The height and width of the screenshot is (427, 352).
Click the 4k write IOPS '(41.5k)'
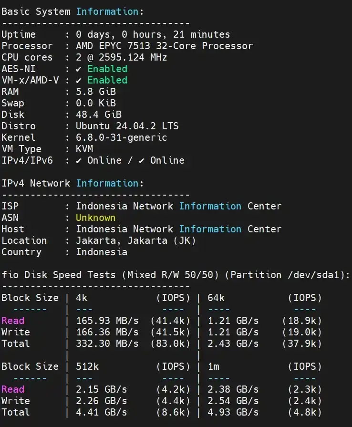(x=170, y=332)
